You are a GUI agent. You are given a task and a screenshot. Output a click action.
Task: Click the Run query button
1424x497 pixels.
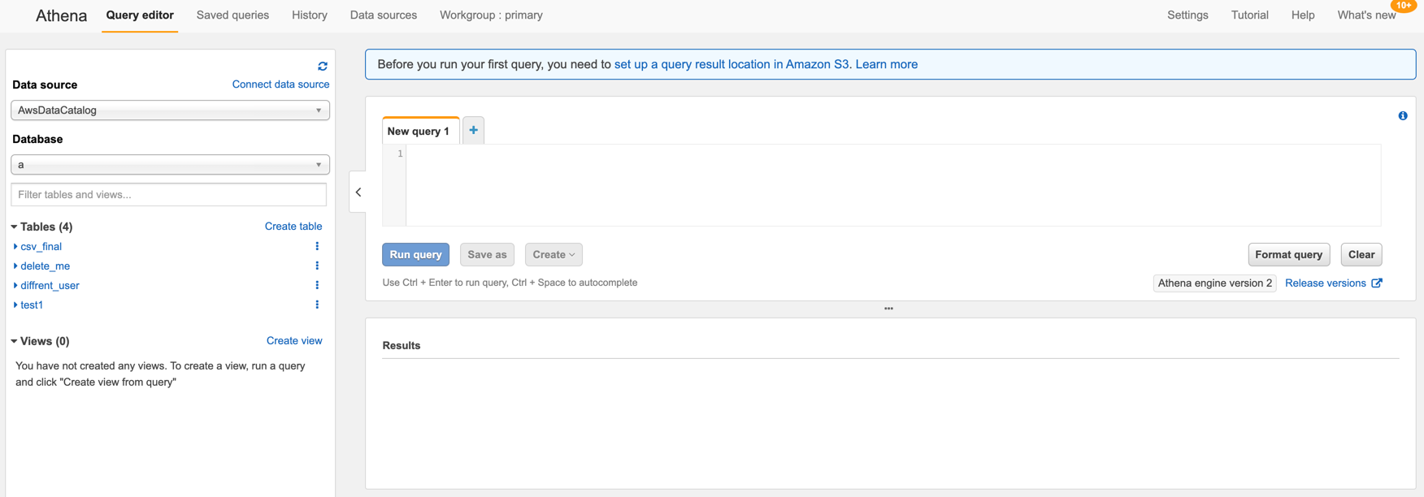click(415, 254)
